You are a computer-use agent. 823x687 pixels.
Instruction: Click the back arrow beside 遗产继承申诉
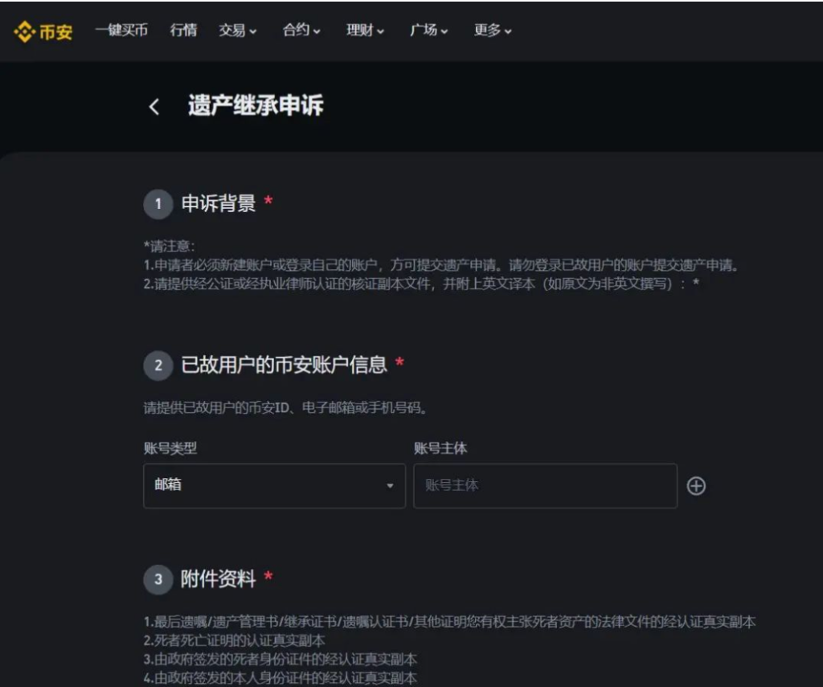coord(154,106)
